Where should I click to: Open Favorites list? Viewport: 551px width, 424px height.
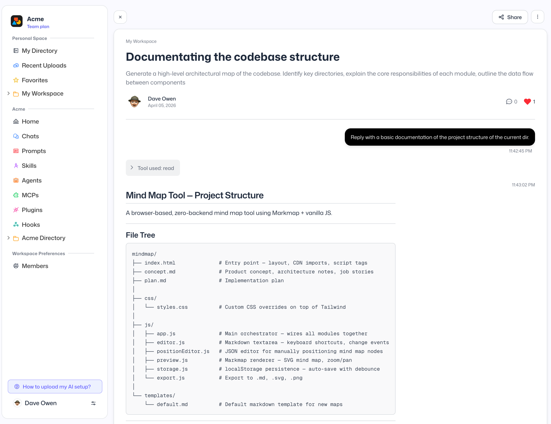35,80
